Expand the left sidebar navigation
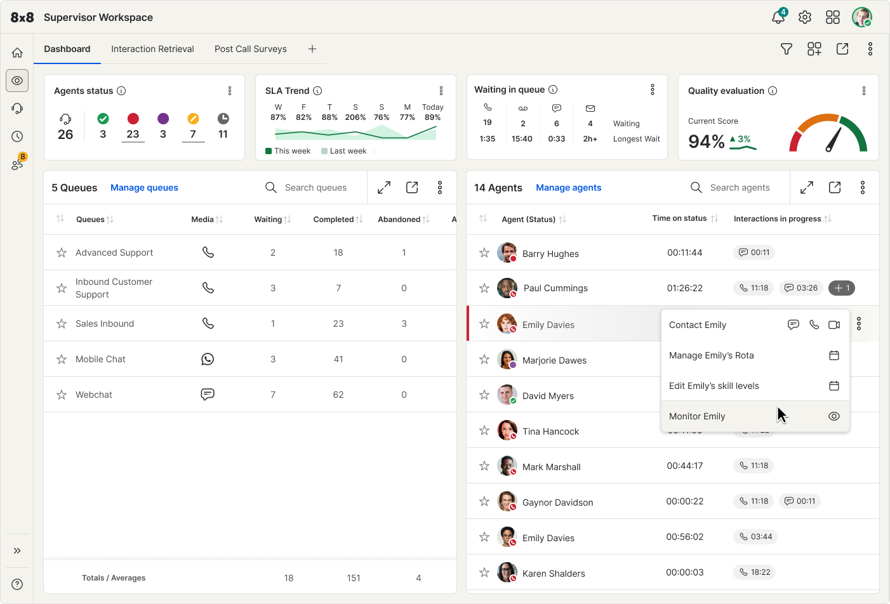 click(17, 551)
